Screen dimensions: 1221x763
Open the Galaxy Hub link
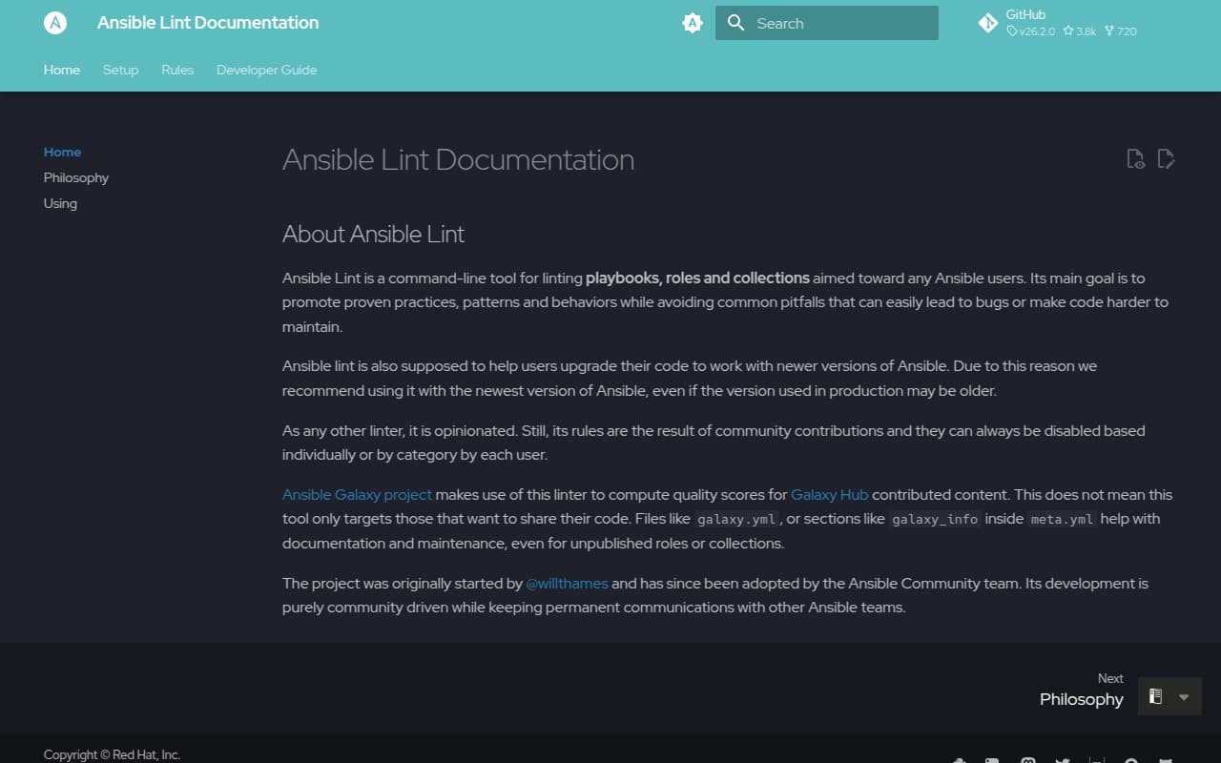click(829, 494)
